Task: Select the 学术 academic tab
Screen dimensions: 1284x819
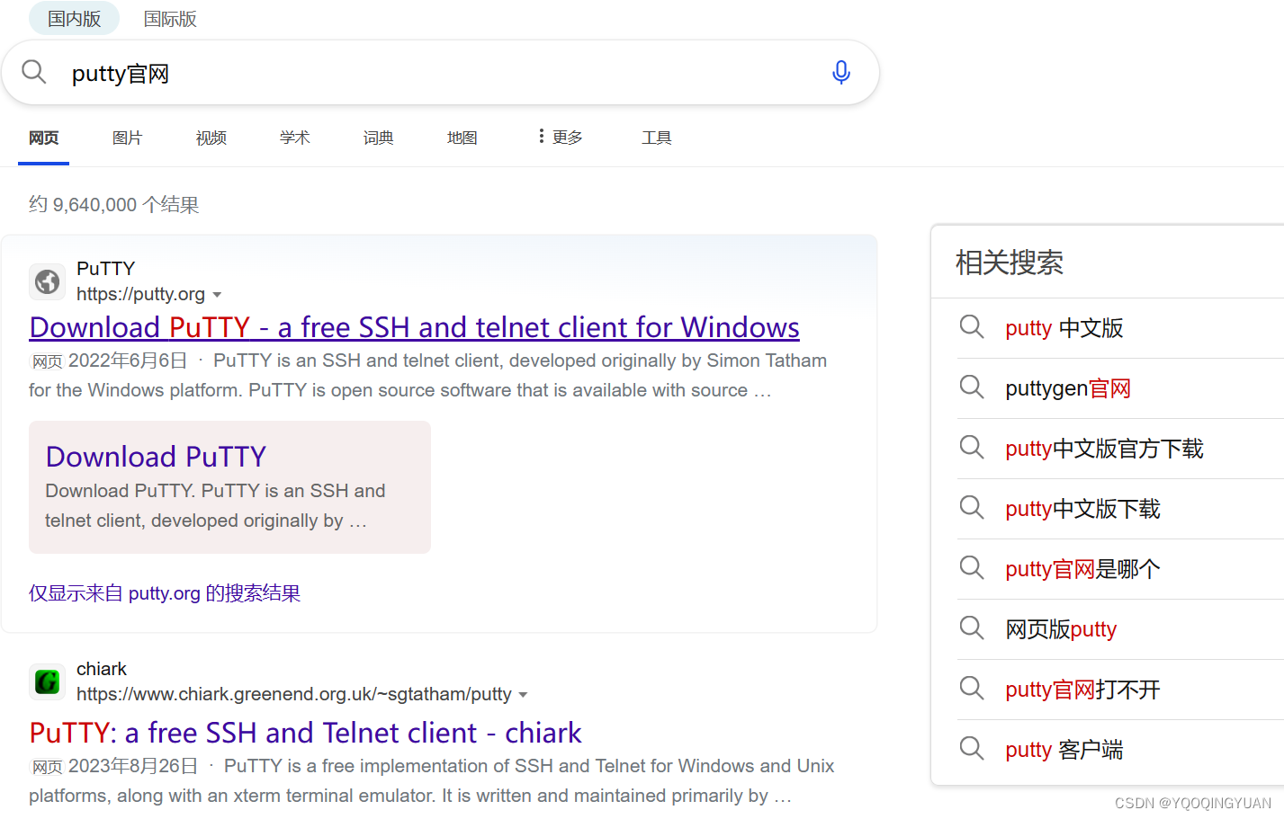Action: pos(294,138)
